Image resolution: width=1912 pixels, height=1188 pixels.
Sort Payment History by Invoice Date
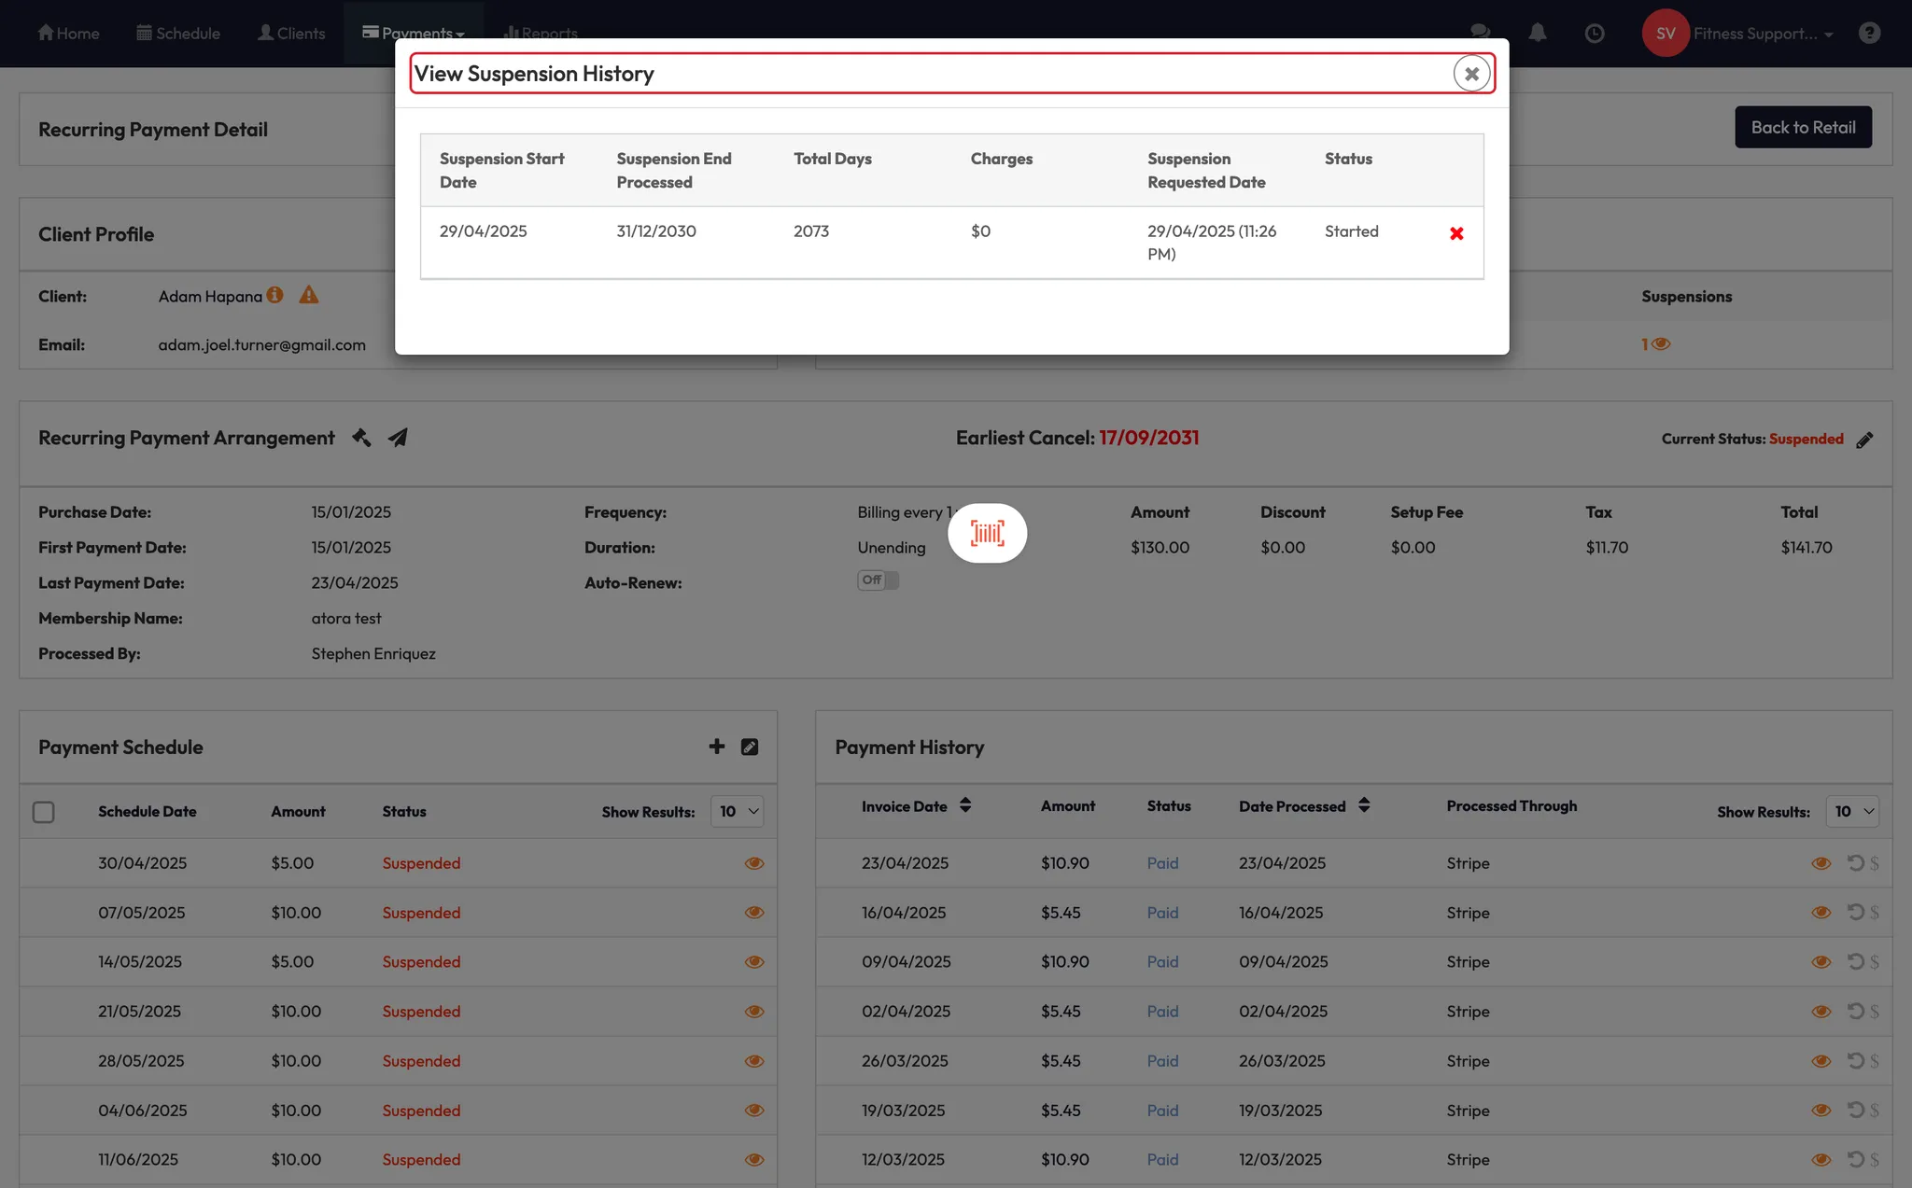click(x=965, y=805)
